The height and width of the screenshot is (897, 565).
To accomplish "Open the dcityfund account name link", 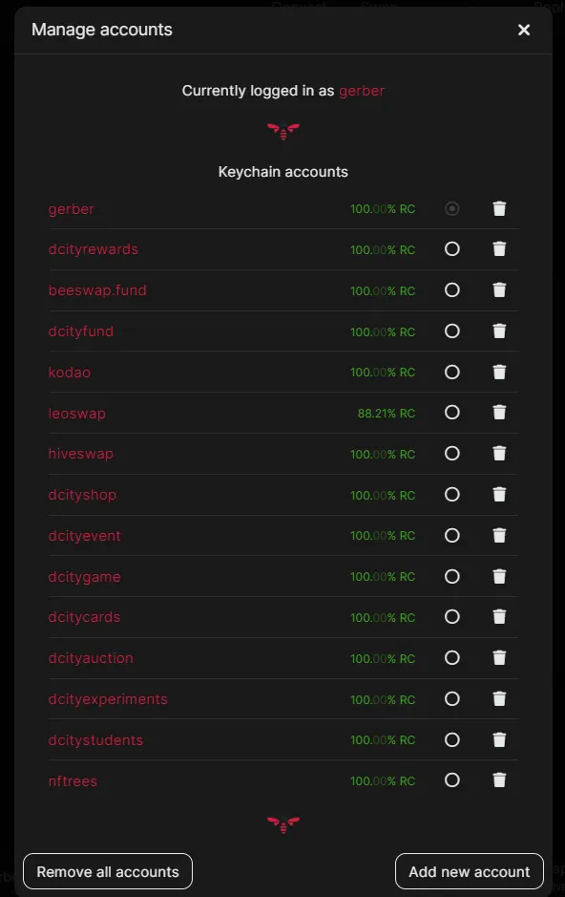I will (x=80, y=331).
